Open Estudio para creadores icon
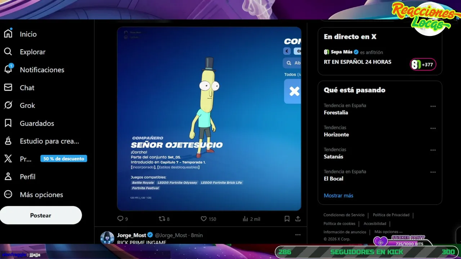 click(8, 141)
